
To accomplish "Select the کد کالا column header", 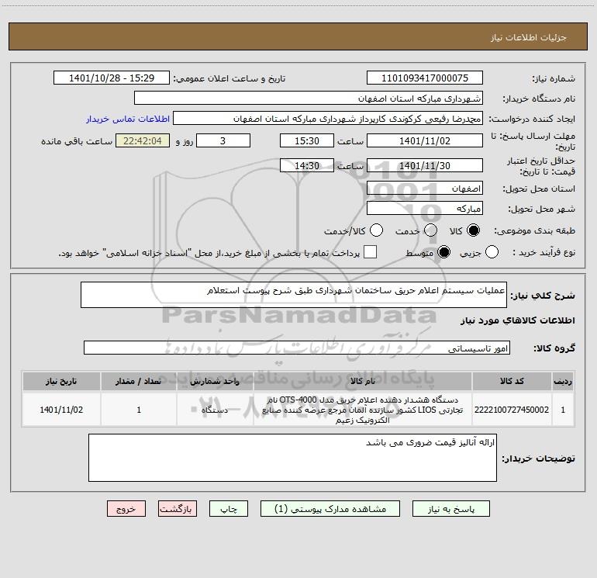I will click(x=512, y=382).
